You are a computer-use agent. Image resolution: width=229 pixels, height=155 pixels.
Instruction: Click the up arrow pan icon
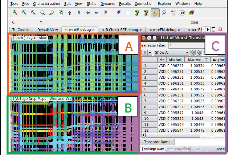69,13
